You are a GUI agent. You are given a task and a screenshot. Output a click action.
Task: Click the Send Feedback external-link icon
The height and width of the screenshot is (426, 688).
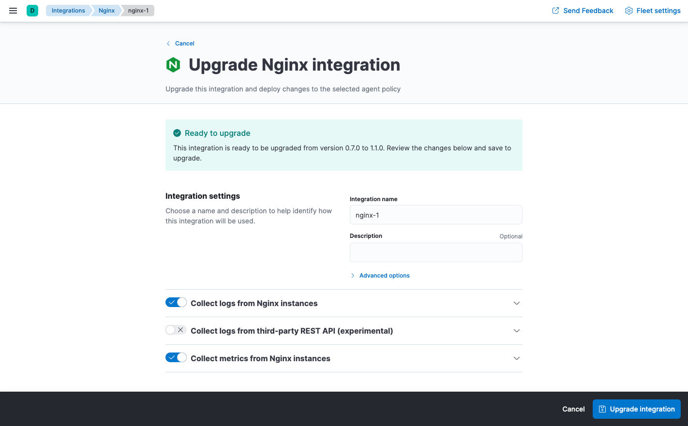click(555, 10)
